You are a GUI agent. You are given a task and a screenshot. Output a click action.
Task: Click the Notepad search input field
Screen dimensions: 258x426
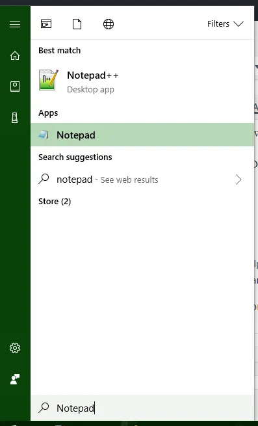[142, 408]
